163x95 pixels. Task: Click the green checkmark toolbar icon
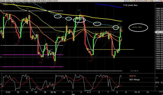[129, 1]
